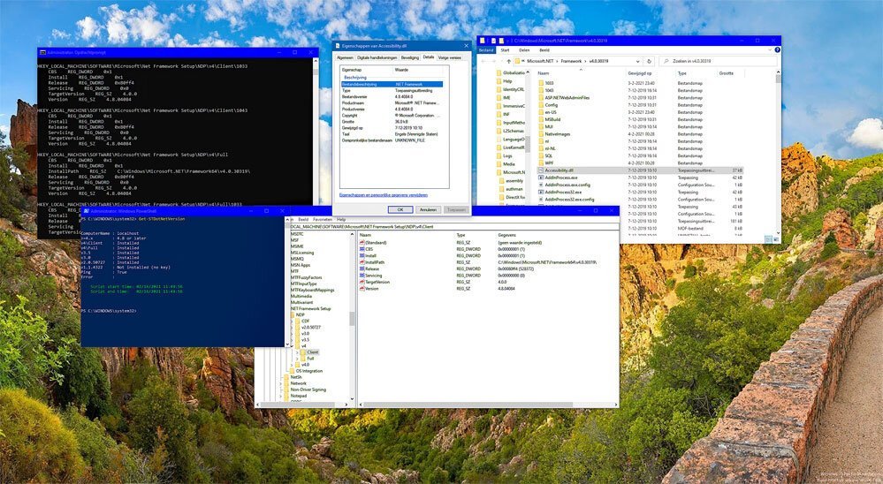
Task: Open the Favorieten menu in Registry Editor
Action: tap(323, 220)
